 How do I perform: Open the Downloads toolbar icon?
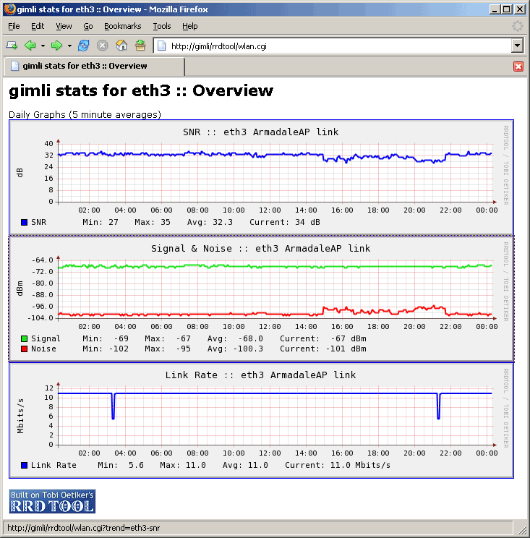tap(140, 46)
